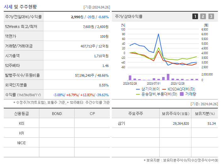Screen dimensions: 221x165
Task: Click the 2023/12/28 chart date label
Action: click(x=178, y=83)
